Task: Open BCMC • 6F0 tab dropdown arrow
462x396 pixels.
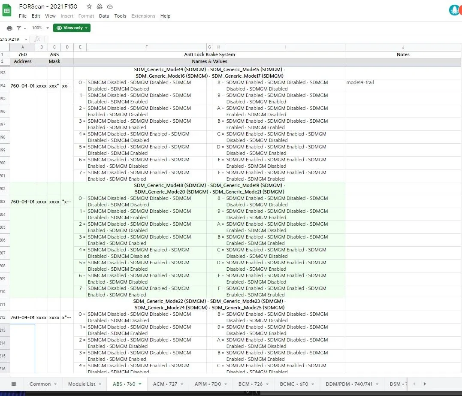Action: (x=313, y=384)
